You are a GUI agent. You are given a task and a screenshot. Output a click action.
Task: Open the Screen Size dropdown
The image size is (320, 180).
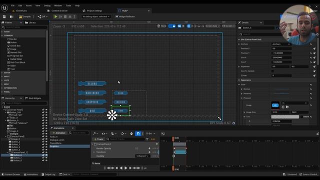[x=212, y=26]
